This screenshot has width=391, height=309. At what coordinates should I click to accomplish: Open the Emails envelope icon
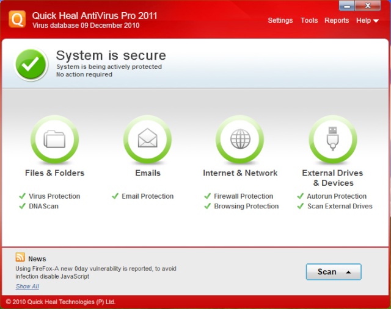coord(147,140)
